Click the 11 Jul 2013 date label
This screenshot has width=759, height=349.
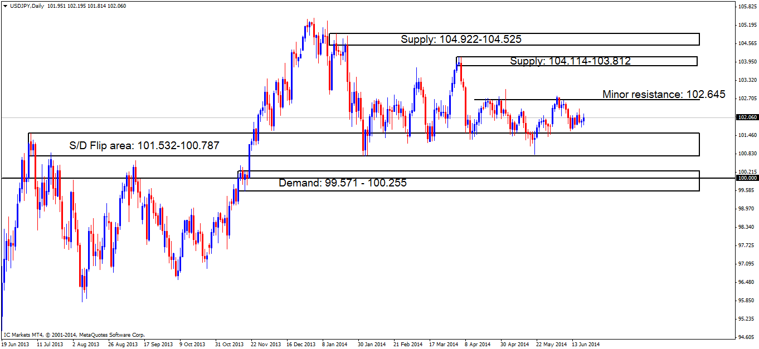pyautogui.click(x=50, y=345)
